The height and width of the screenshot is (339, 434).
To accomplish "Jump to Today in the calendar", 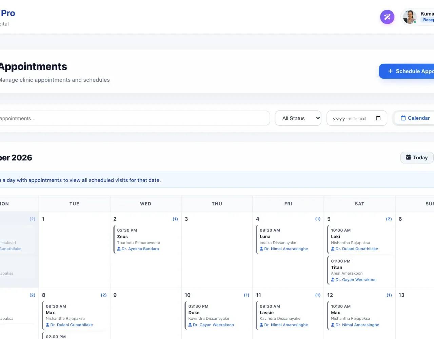I will [417, 158].
